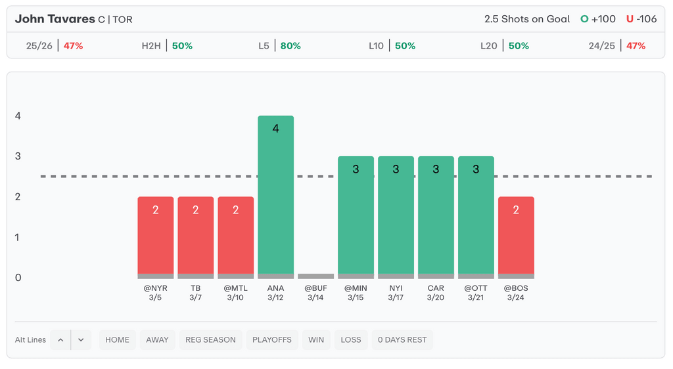Filter games by LOSS
Screen dimensions: 673x369
[x=351, y=339]
